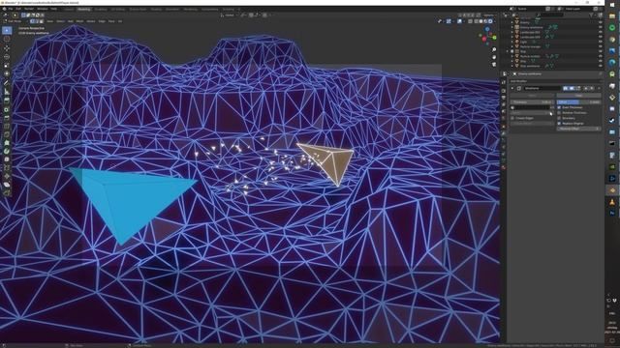Viewport: 620px width, 348px height.
Task: Select the Transform tool
Action: 7,73
